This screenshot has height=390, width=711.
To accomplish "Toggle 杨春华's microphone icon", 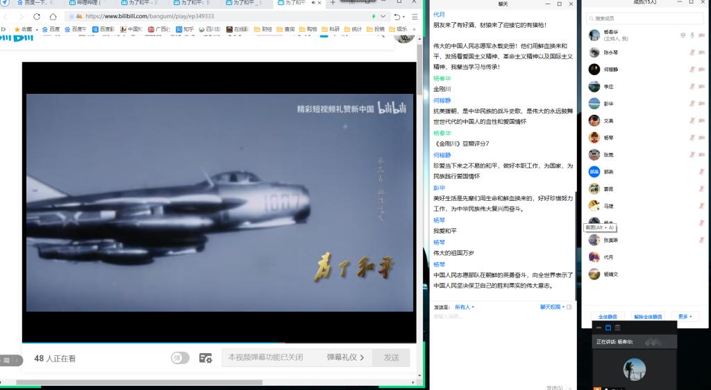I will pos(692,35).
